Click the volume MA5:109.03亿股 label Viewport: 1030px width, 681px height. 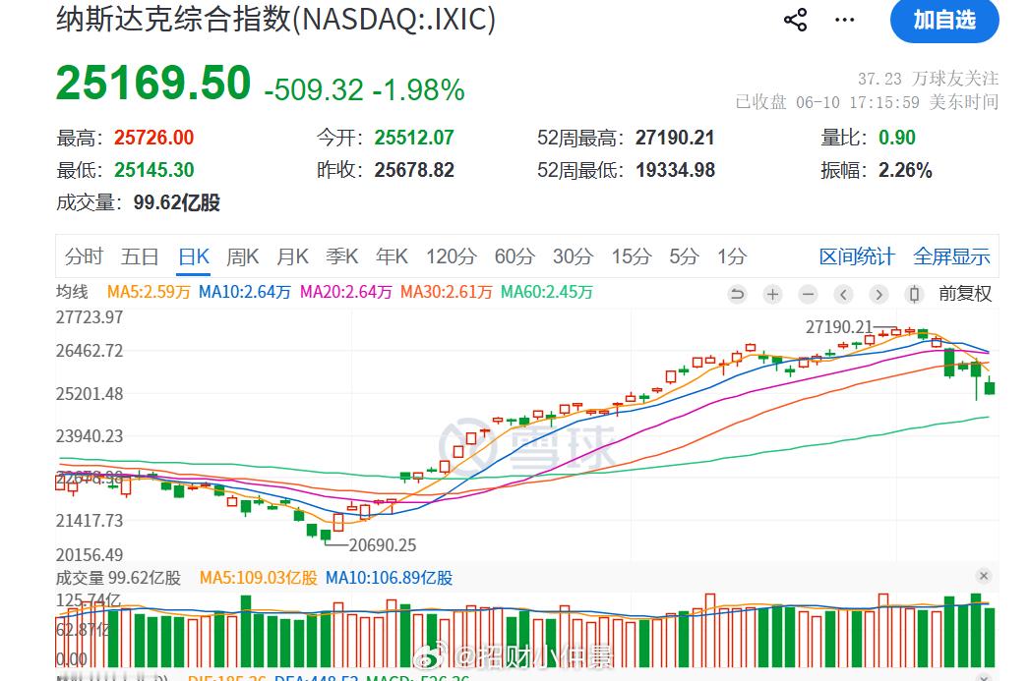[x=258, y=578]
